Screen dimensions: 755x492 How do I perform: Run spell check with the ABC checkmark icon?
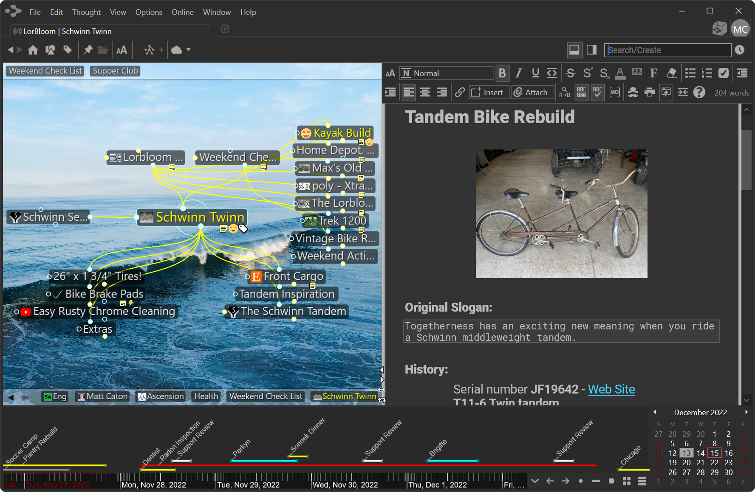[597, 92]
